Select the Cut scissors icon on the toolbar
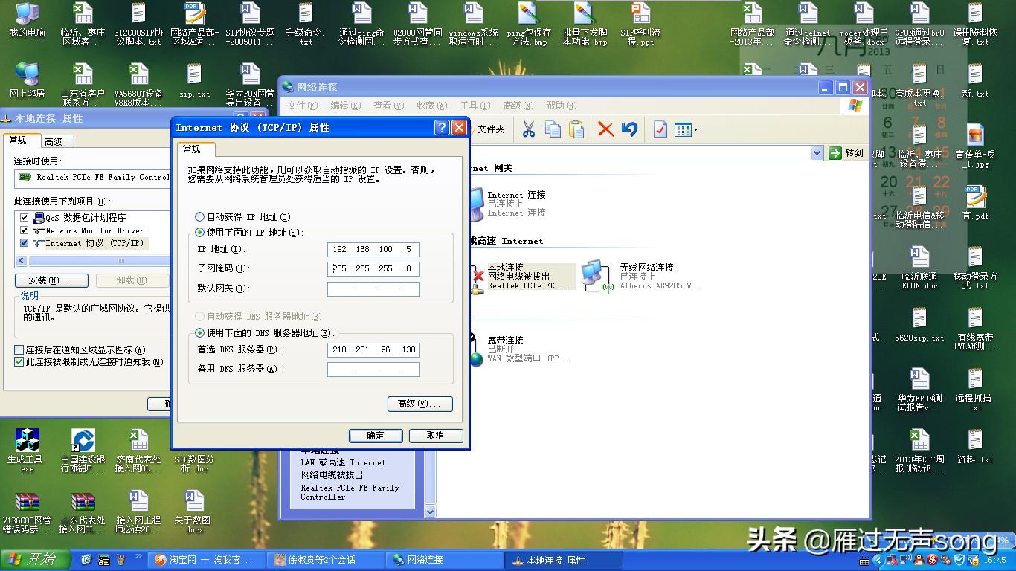1016x571 pixels. (x=530, y=129)
